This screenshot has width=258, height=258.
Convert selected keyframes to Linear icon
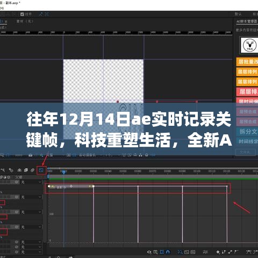[231, 252]
